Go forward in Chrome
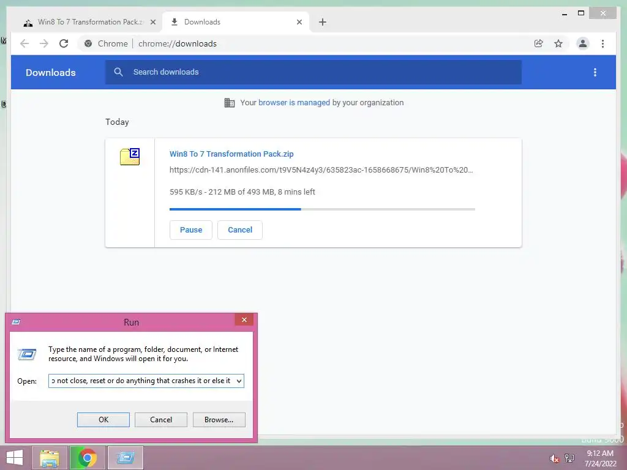The height and width of the screenshot is (470, 627). pyautogui.click(x=44, y=43)
